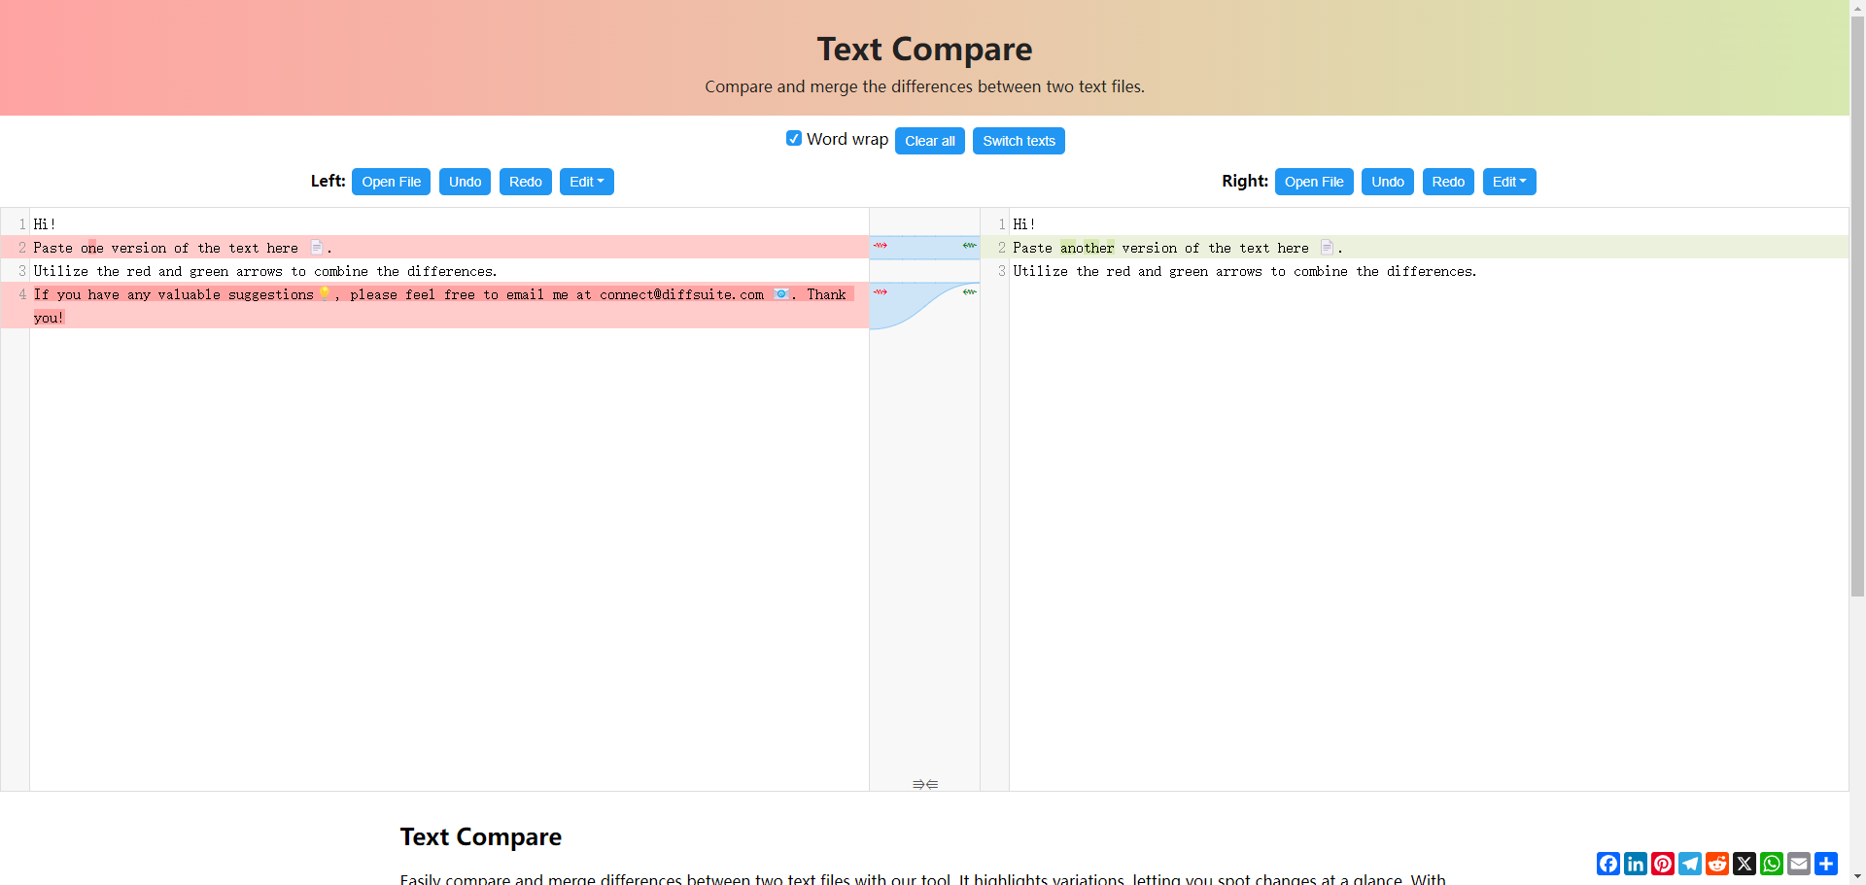This screenshot has width=1866, height=885.
Task: Expand the right panel Edit menu
Action: coord(1509,182)
